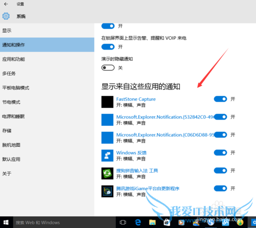Click the blue gear icon beside 系统
256x228 pixels.
6,16
